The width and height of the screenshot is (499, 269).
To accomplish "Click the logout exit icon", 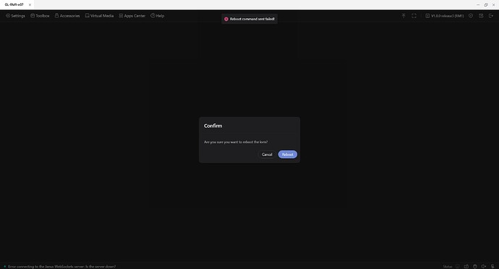I will pos(491,16).
